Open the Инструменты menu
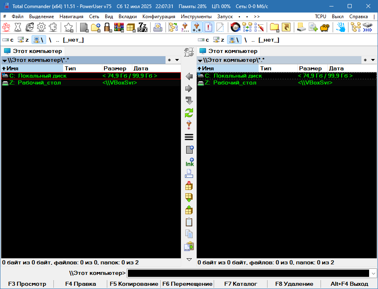This screenshot has height=289, width=378. (x=196, y=17)
